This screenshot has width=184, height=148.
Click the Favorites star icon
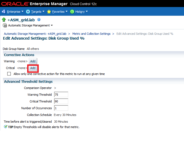tap(49, 12)
